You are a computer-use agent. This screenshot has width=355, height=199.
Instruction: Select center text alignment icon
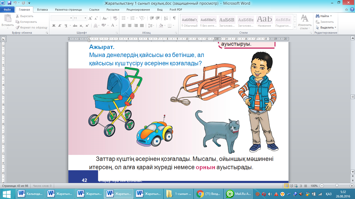point(129,25)
